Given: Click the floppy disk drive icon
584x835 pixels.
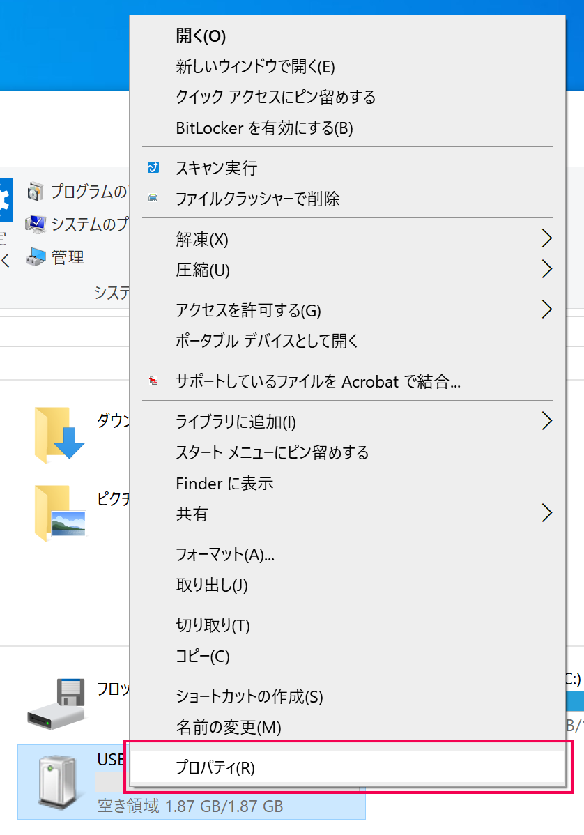Looking at the screenshot, I should [x=56, y=703].
